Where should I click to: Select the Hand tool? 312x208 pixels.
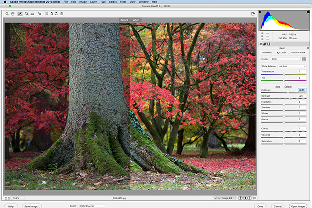13,14
